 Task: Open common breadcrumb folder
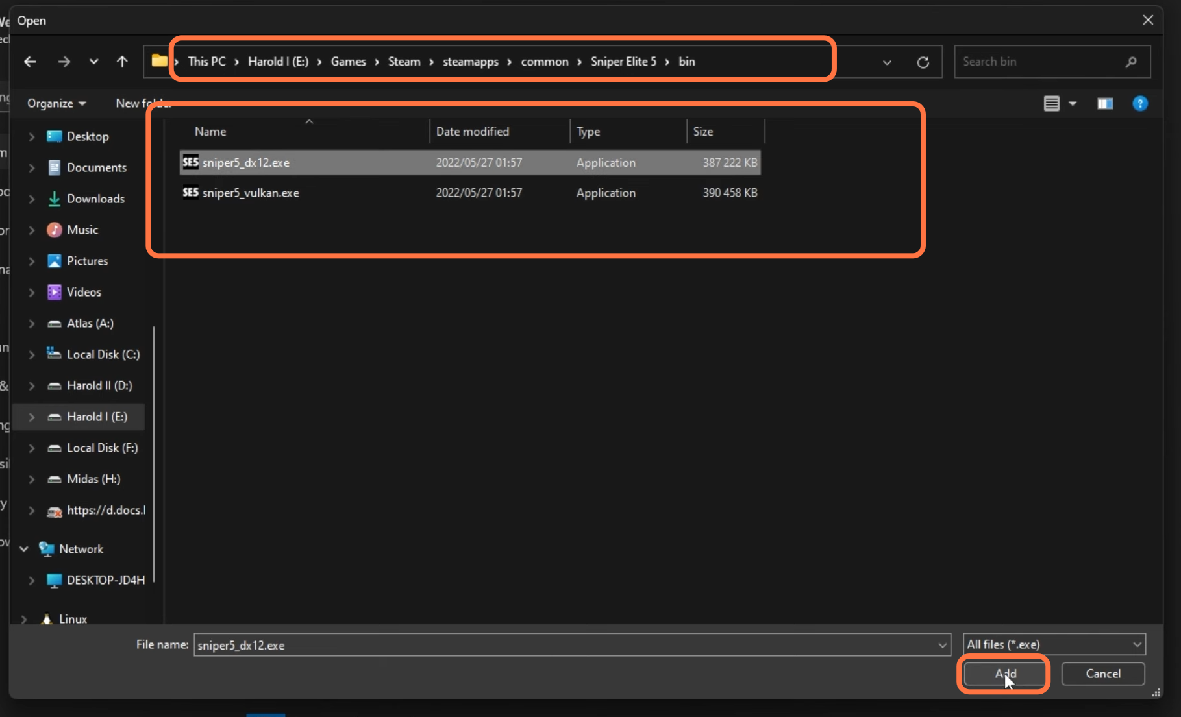pos(544,62)
